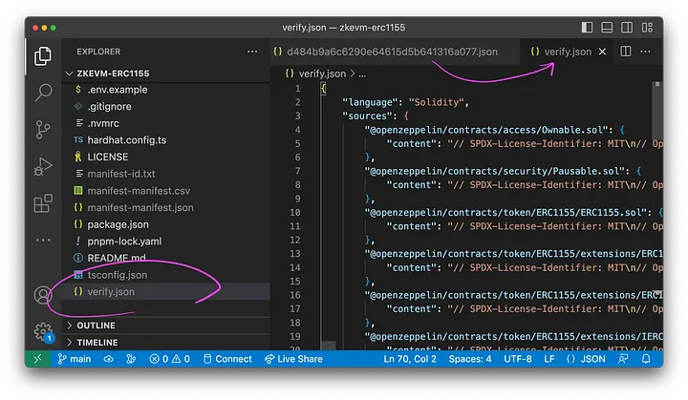
Task: Toggle the bottom panel layout button
Action: pos(608,28)
